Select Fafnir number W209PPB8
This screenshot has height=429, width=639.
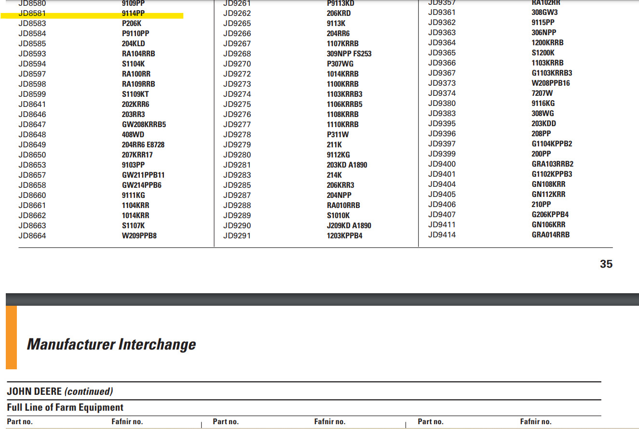coord(139,236)
